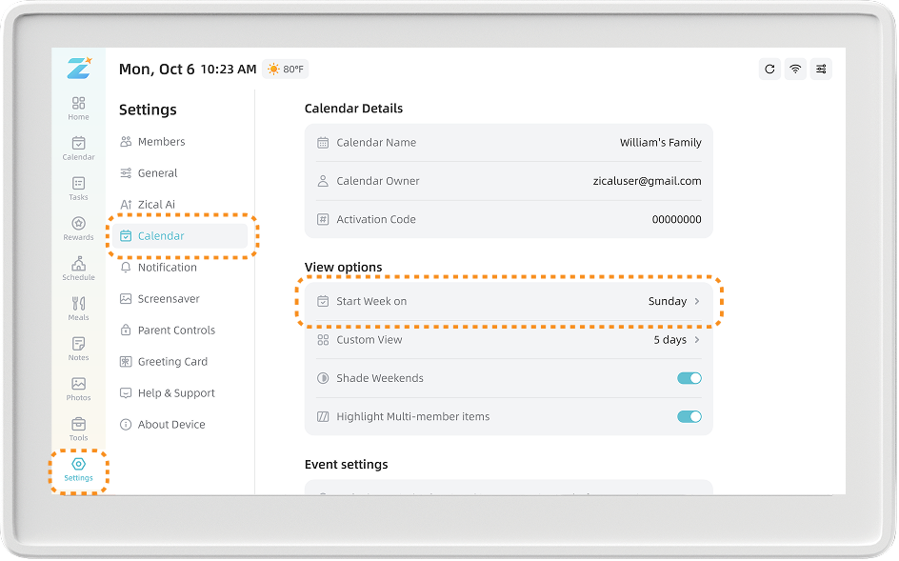This screenshot has width=899, height=561.
Task: Select Zical Ai in Settings menu
Action: pyautogui.click(x=180, y=205)
